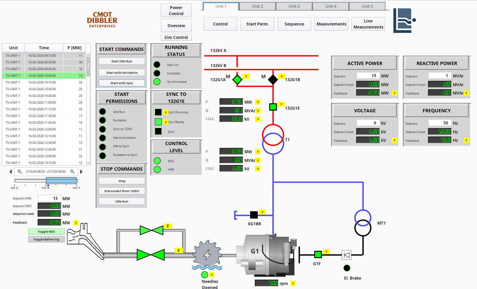Click the 6G1BR black breaker square

coord(254,215)
